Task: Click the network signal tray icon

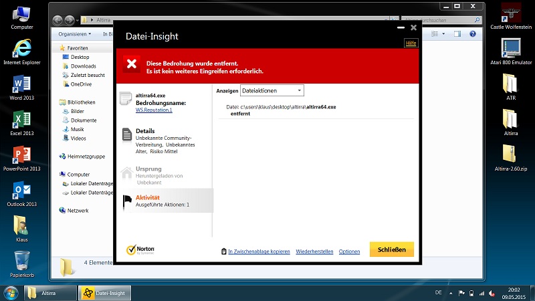Action: pos(481,293)
